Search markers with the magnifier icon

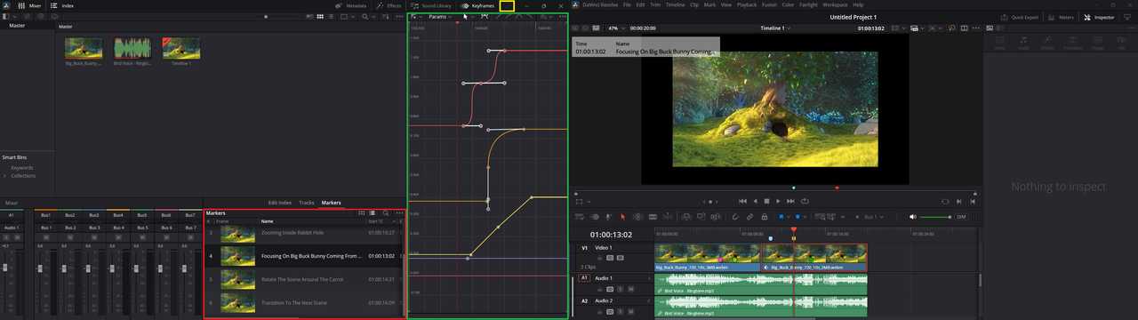[385, 213]
